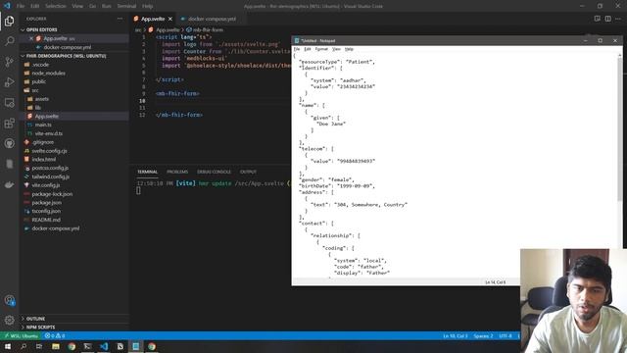Open the VS Code Terminal menu
The image size is (627, 353).
click(126, 6)
